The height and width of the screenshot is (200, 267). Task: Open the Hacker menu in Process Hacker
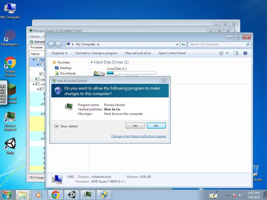tap(35, 36)
